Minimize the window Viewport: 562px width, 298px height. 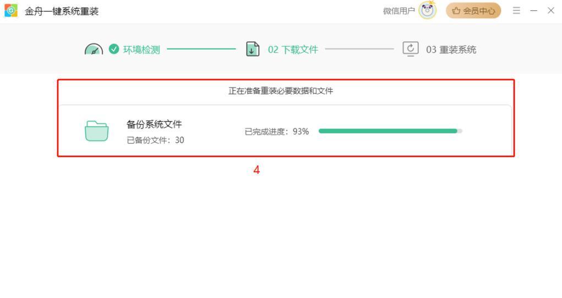(534, 11)
